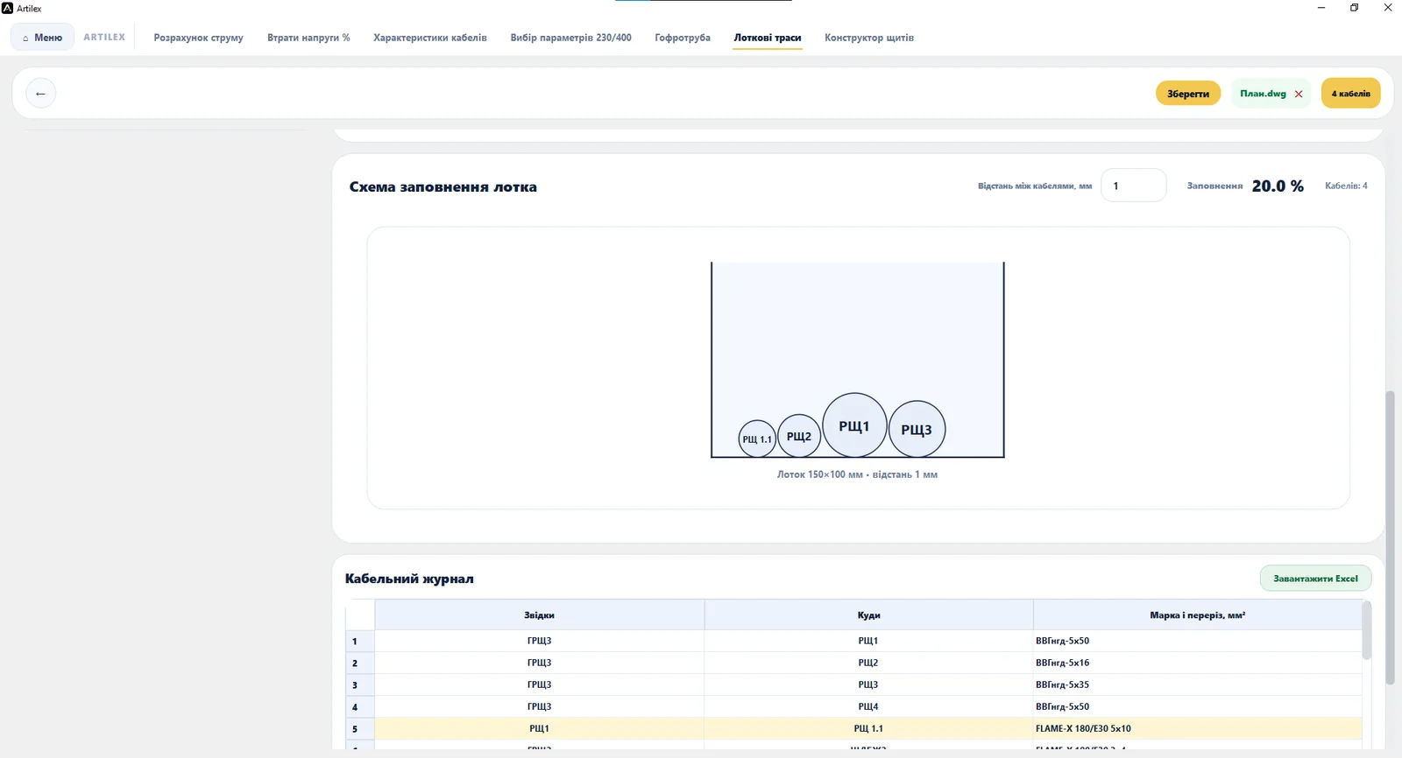1402x758 pixels.
Task: Select row header 2 in cable journal
Action: click(360, 663)
